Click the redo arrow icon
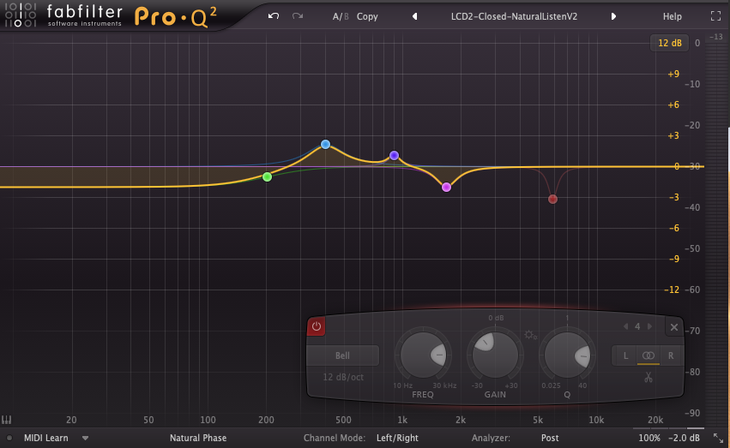This screenshot has width=730, height=448. click(x=298, y=16)
